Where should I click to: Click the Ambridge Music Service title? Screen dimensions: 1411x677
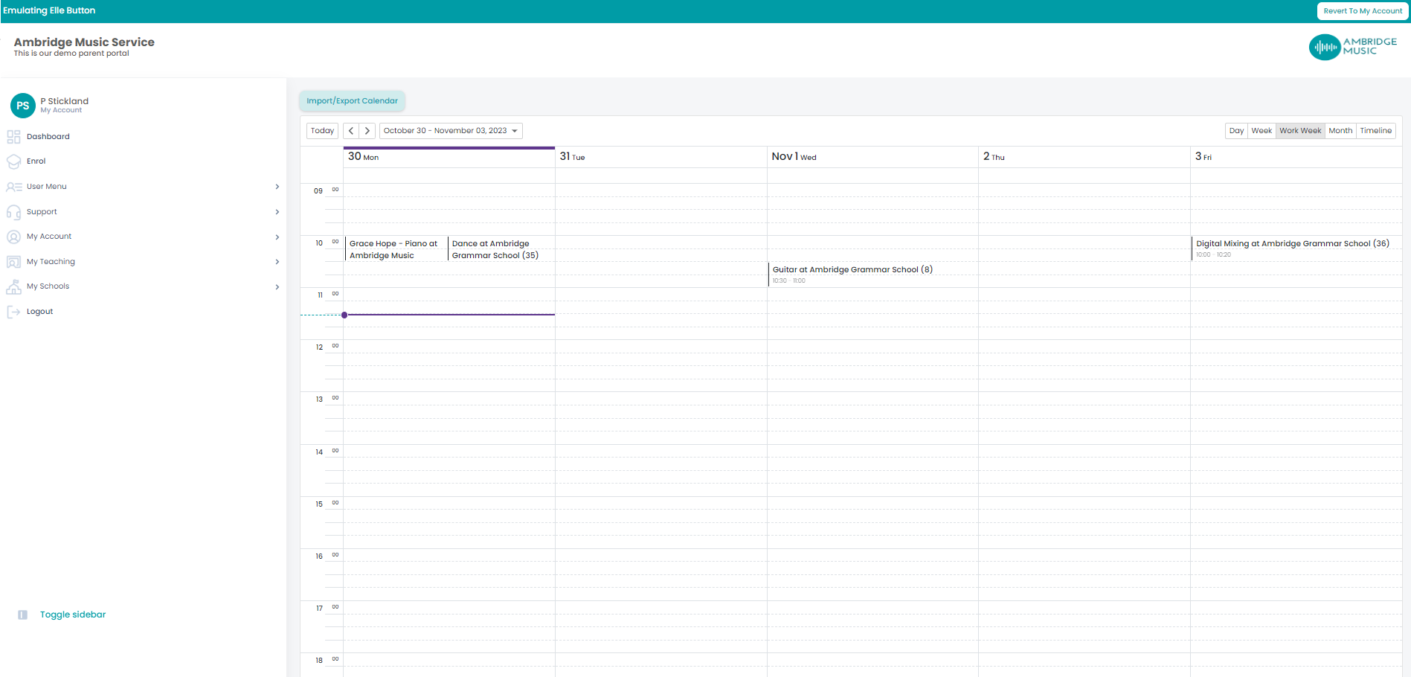84,42
